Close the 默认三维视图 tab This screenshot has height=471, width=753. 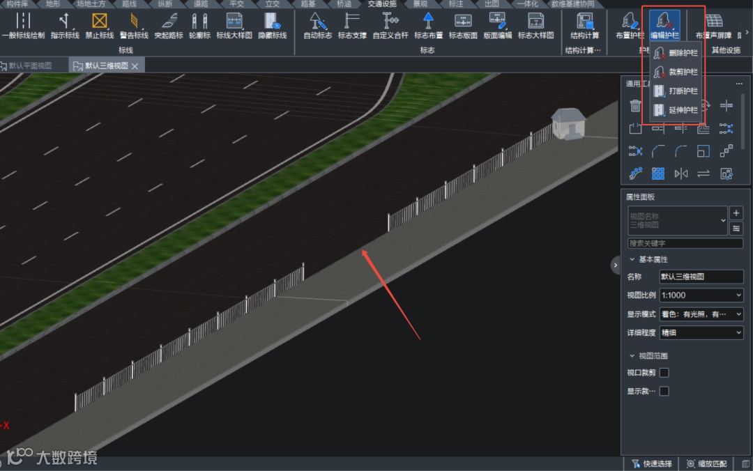(135, 66)
